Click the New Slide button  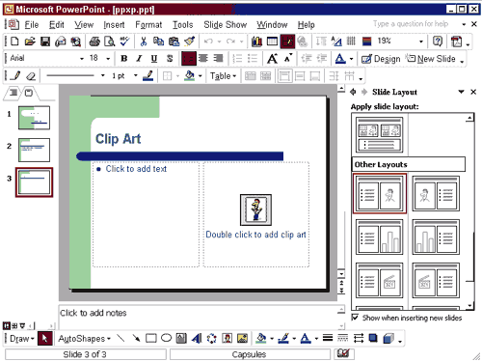point(431,59)
